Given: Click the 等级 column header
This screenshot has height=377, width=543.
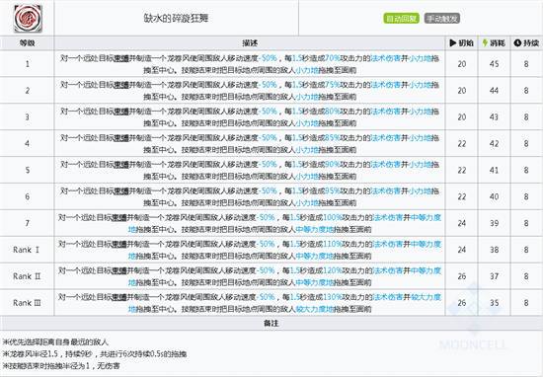Looking at the screenshot, I should pyautogui.click(x=27, y=42).
